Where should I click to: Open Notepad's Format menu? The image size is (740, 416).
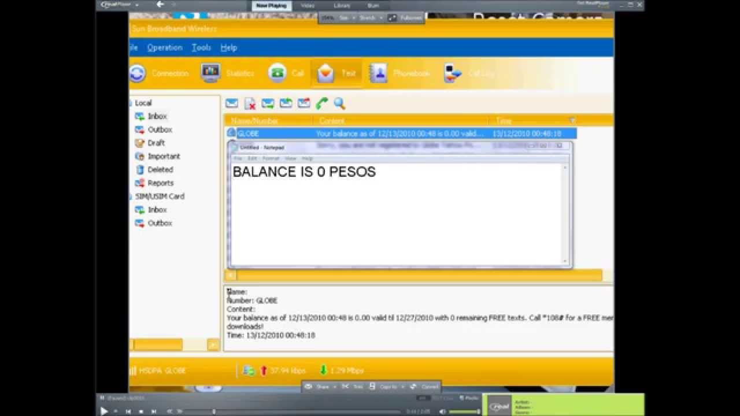pos(271,158)
